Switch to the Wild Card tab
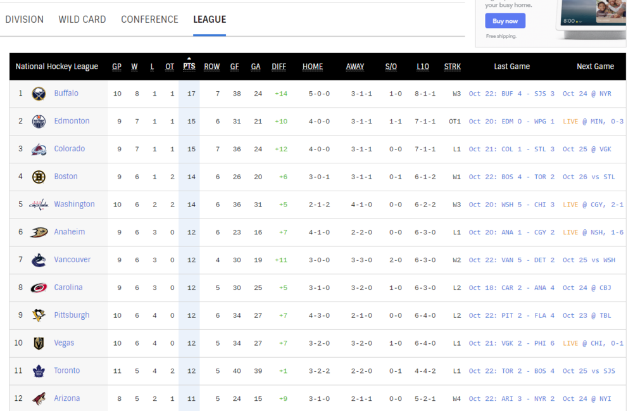The width and height of the screenshot is (633, 411). pyautogui.click(x=82, y=20)
